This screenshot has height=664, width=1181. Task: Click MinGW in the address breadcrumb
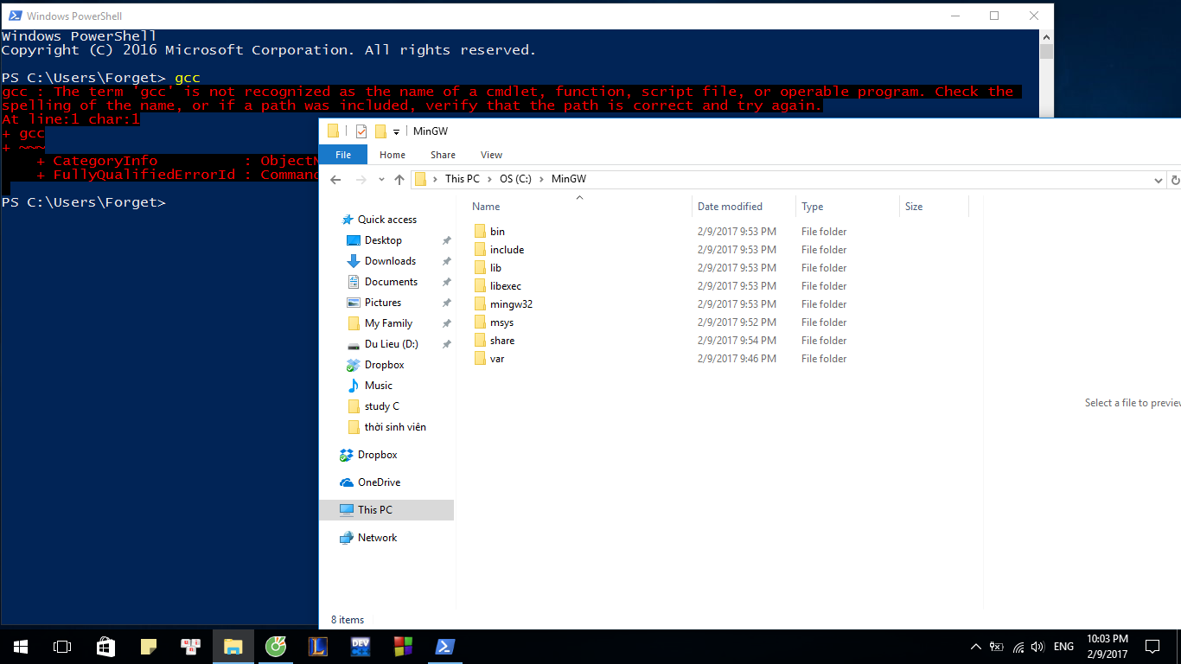(569, 179)
